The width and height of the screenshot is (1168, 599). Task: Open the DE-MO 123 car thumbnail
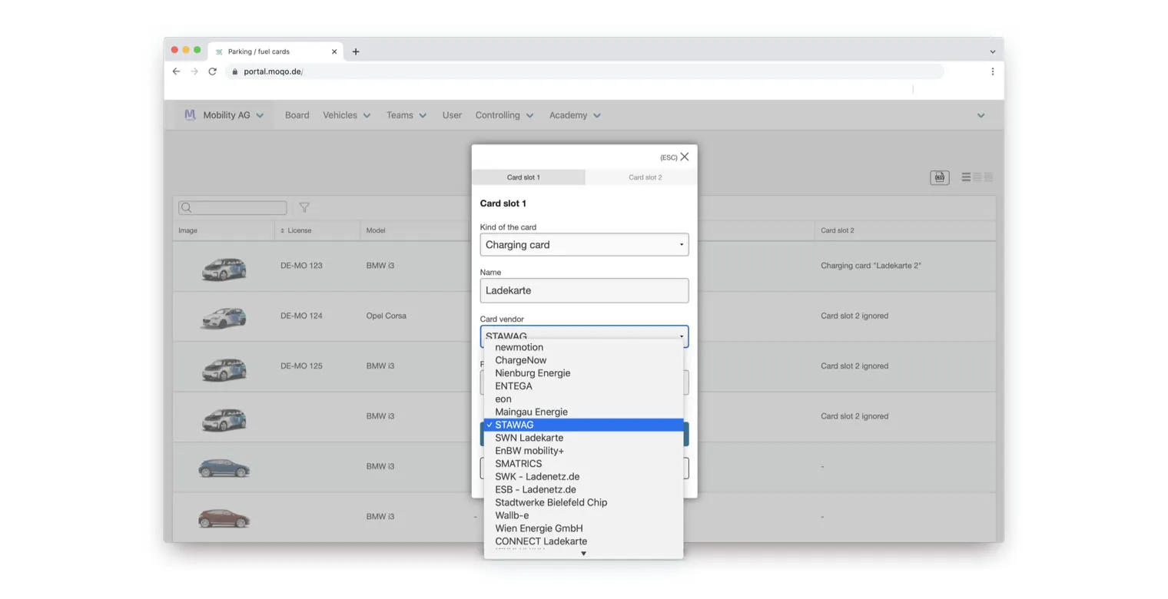point(224,269)
